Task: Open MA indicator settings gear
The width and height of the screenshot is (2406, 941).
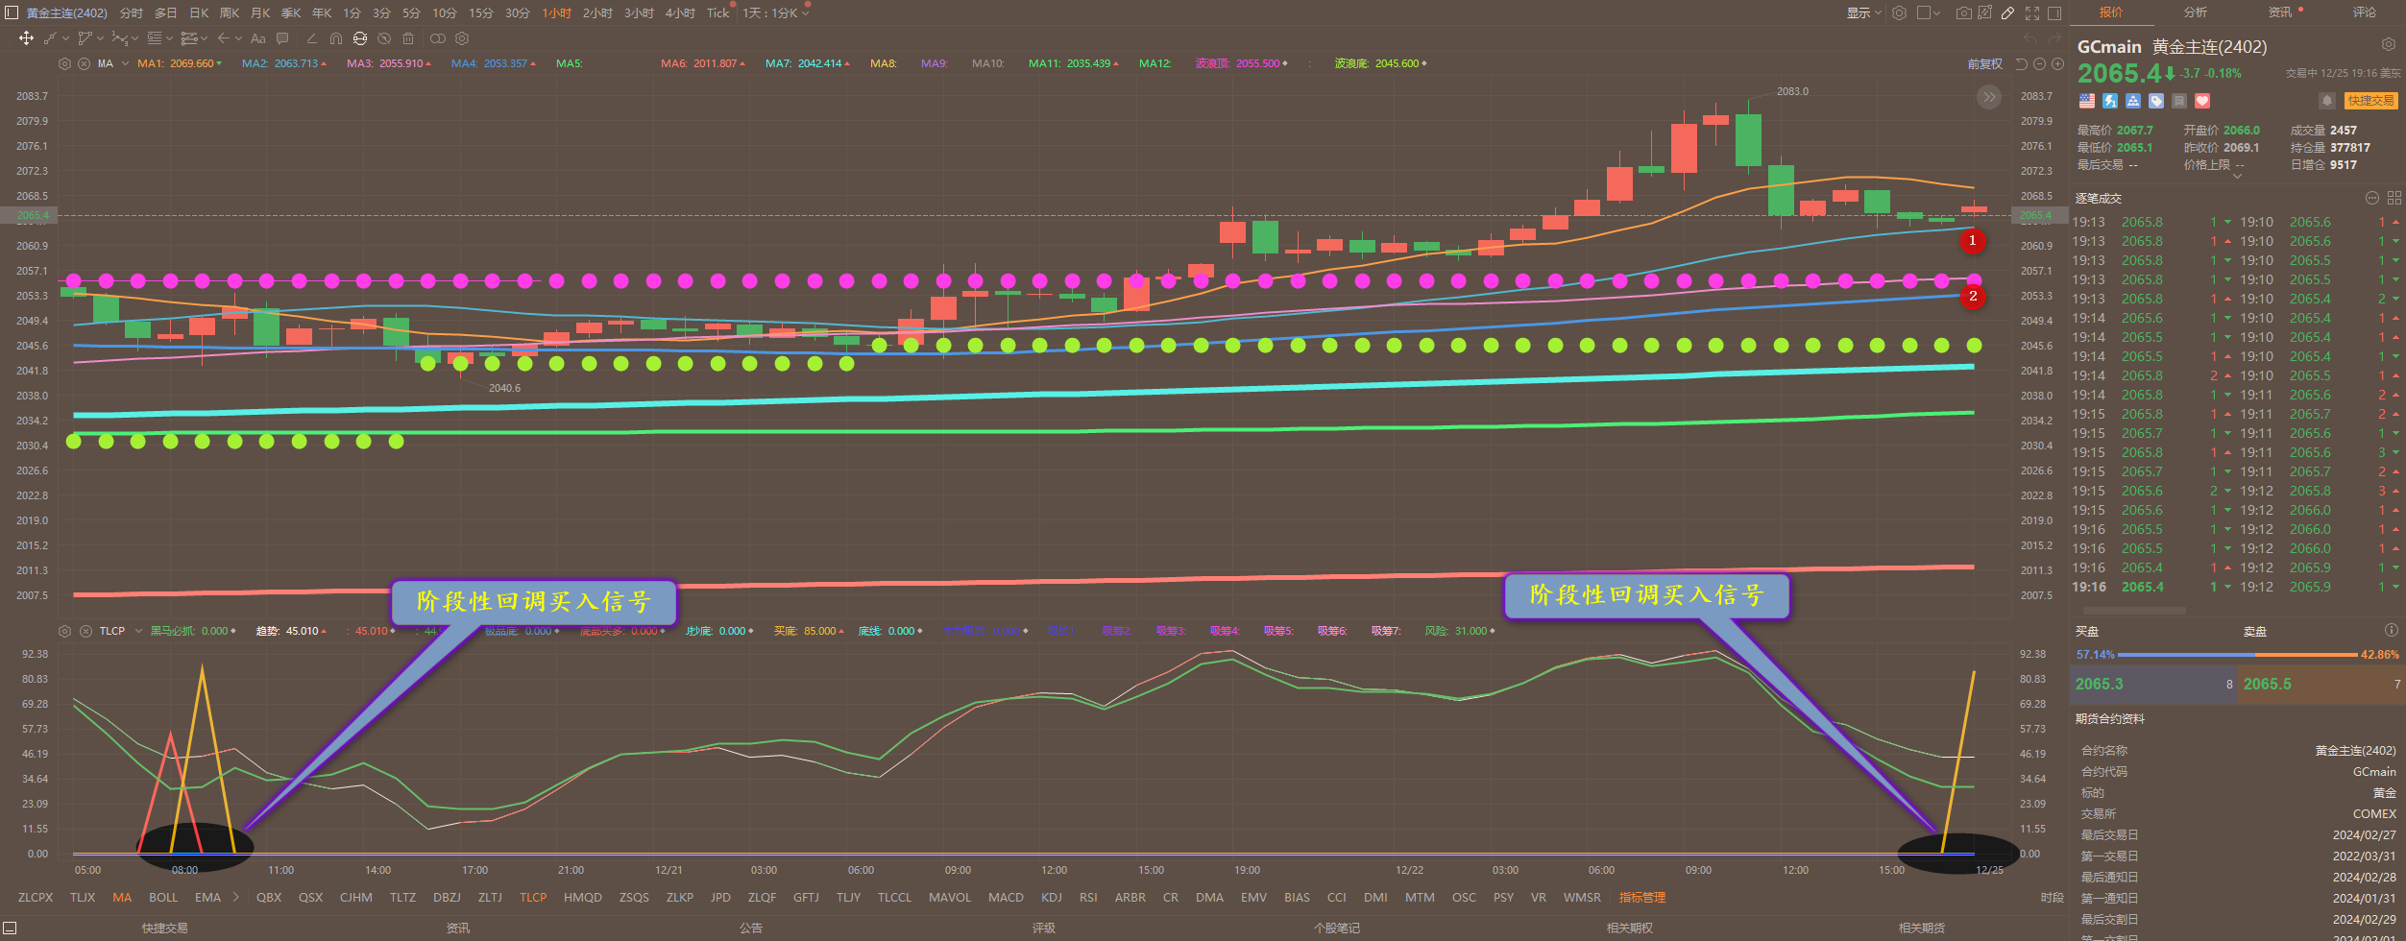Action: pos(64,63)
